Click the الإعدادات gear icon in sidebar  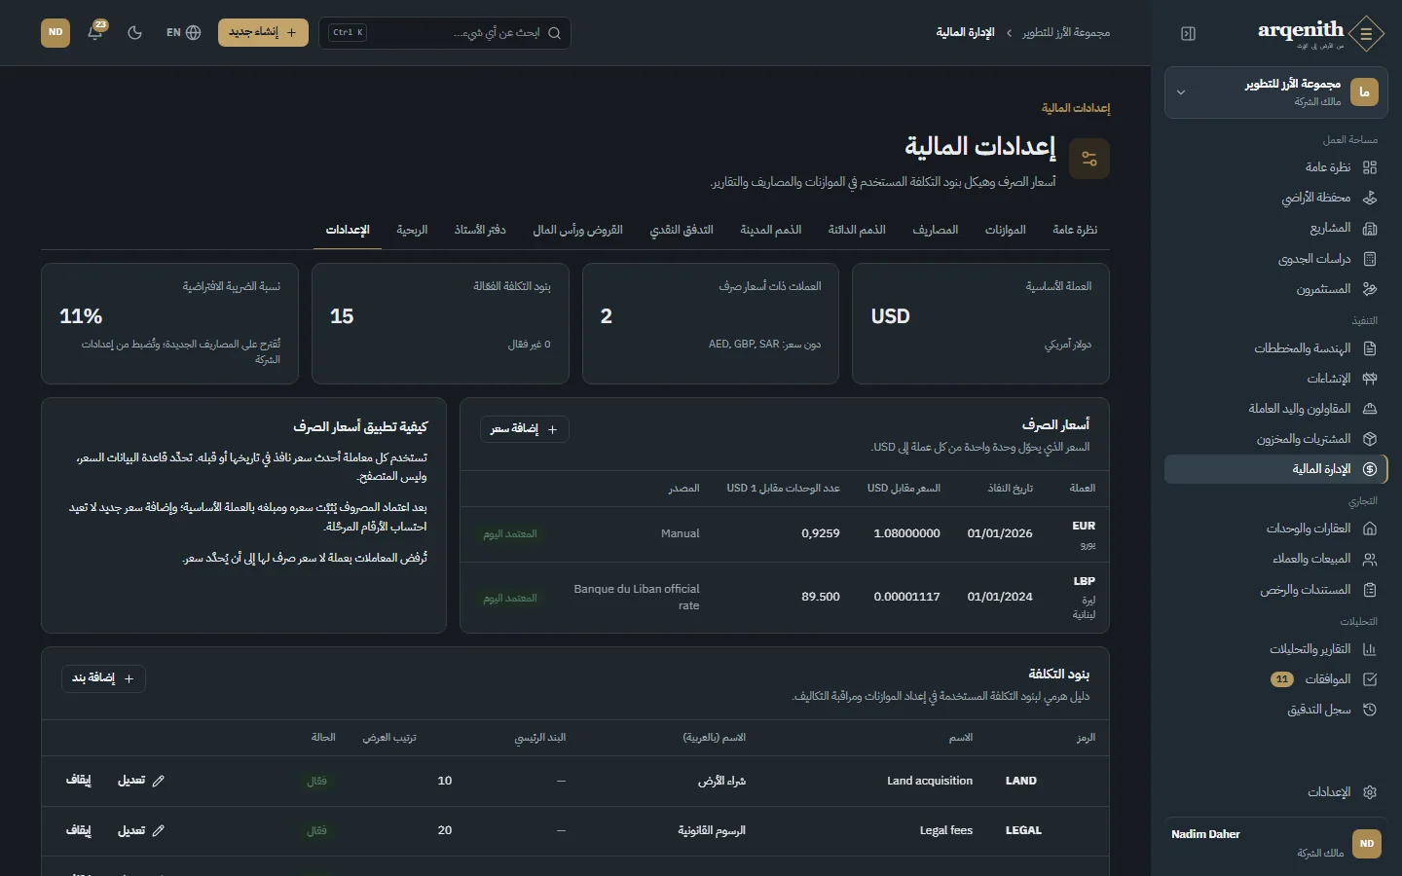pyautogui.click(x=1370, y=792)
